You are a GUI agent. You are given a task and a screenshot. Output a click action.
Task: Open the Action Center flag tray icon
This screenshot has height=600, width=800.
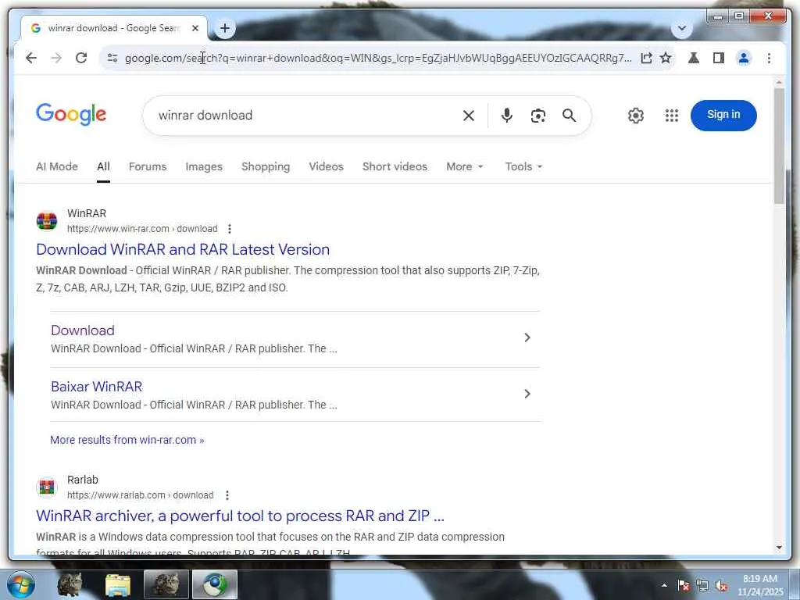[684, 586]
